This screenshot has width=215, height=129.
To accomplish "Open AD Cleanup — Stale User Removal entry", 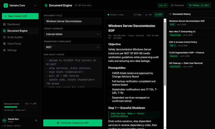I will [191, 65].
